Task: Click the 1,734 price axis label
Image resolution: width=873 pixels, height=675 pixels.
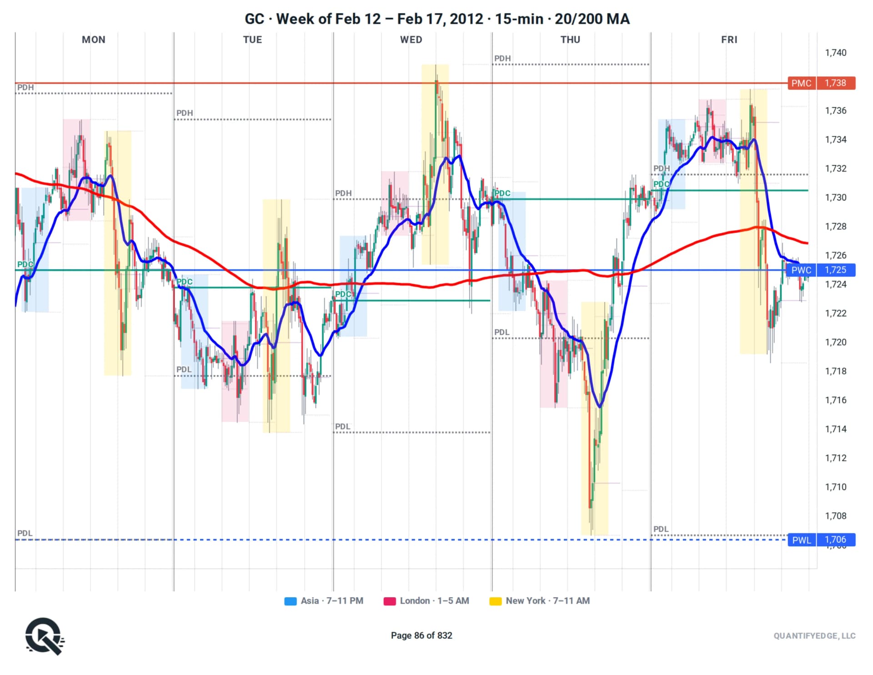Action: point(836,140)
